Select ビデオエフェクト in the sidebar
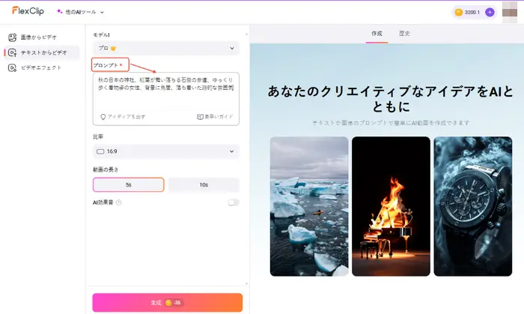 (42, 68)
